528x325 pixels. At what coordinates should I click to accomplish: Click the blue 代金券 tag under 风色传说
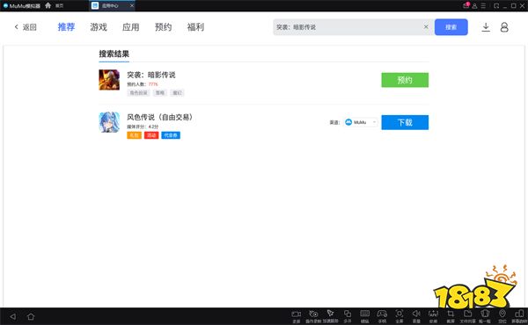click(x=171, y=135)
